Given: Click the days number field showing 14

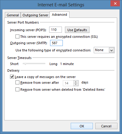Looking at the screenshot, I should 68,83.
